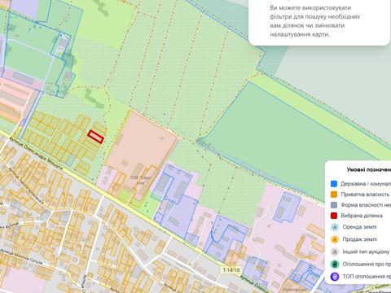Click the filter hint text in top panel
The image size is (391, 293).
coord(315,21)
